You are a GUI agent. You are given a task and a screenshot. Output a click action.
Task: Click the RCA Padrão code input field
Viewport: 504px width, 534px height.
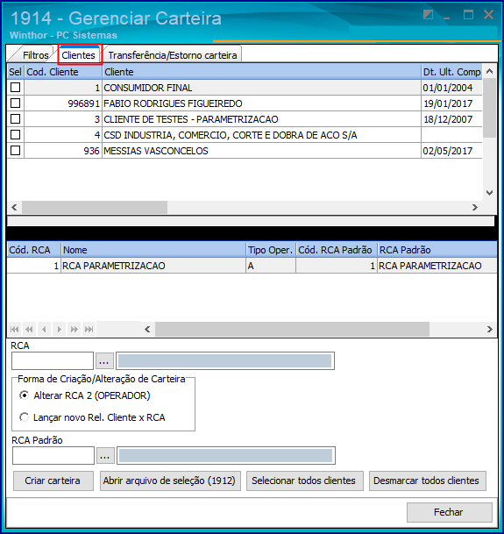(53, 456)
